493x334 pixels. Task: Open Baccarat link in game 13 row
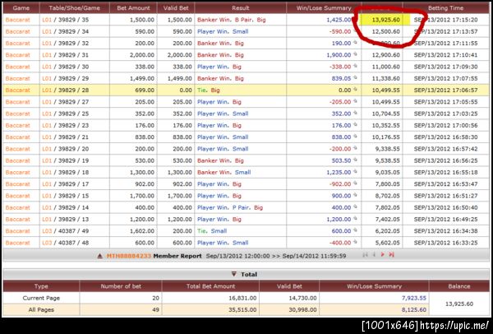[17, 220]
